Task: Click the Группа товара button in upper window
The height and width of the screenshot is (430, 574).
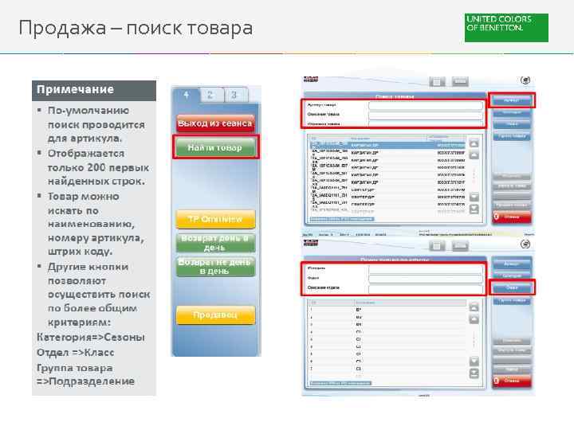Action: (x=511, y=137)
